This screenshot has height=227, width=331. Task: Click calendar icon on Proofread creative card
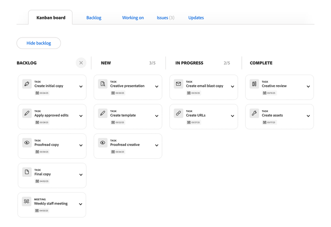113,152
